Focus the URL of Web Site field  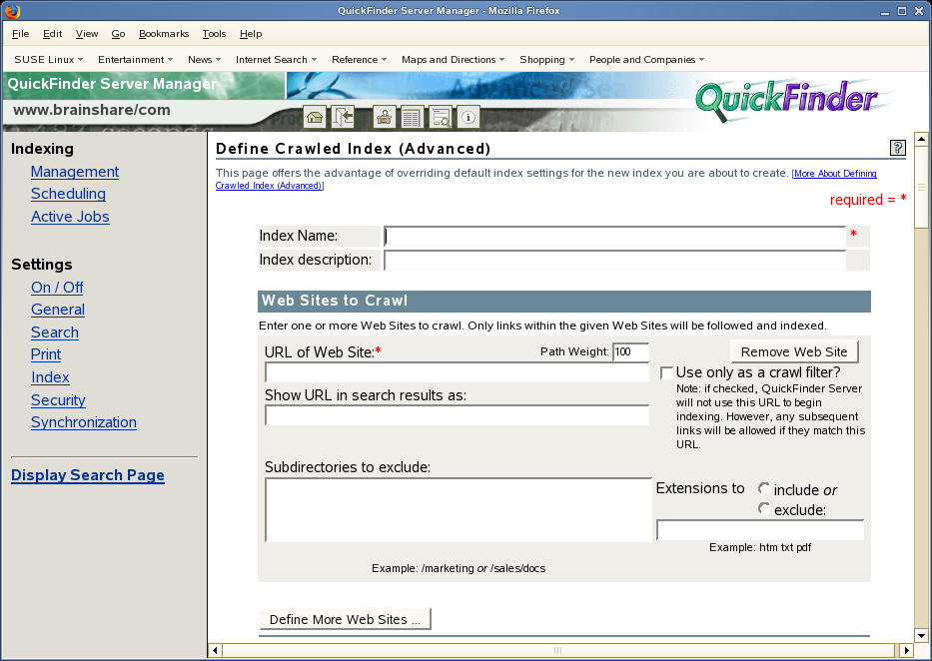[x=457, y=372]
